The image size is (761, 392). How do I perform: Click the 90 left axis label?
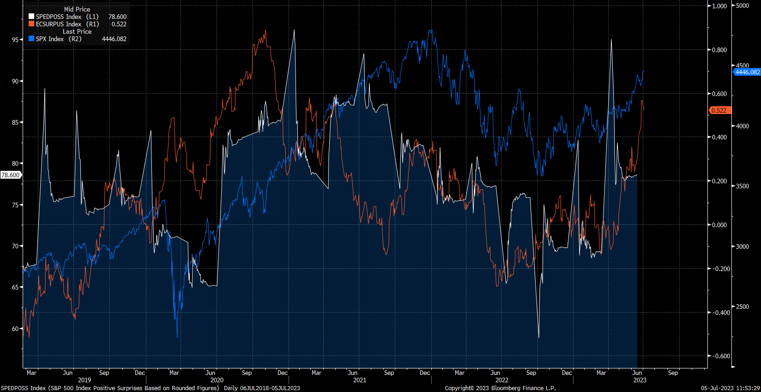[15, 81]
